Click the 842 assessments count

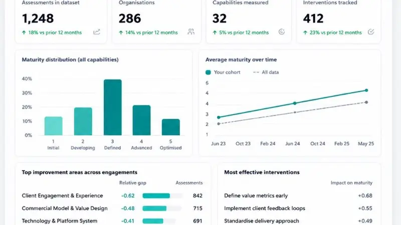pos(197,195)
